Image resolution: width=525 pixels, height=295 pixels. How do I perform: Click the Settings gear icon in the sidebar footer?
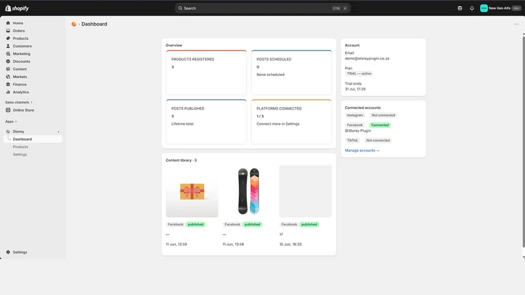coord(8,252)
